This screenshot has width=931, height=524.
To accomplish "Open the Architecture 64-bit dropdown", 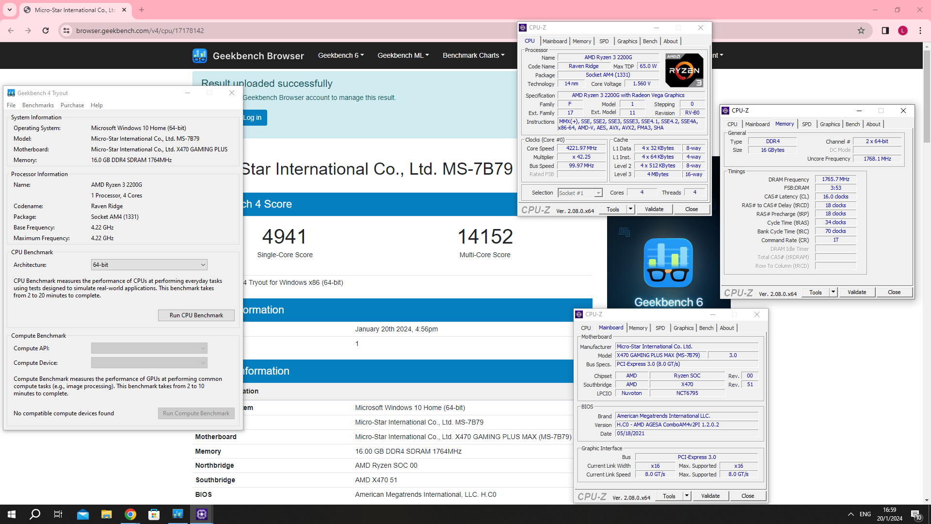I will point(149,265).
